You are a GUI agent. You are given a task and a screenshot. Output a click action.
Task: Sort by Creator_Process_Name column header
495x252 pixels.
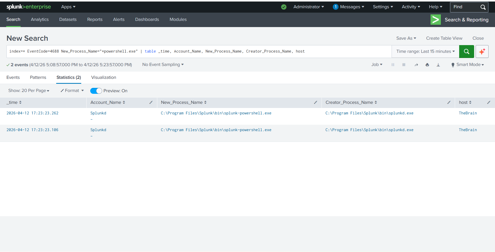(351, 103)
